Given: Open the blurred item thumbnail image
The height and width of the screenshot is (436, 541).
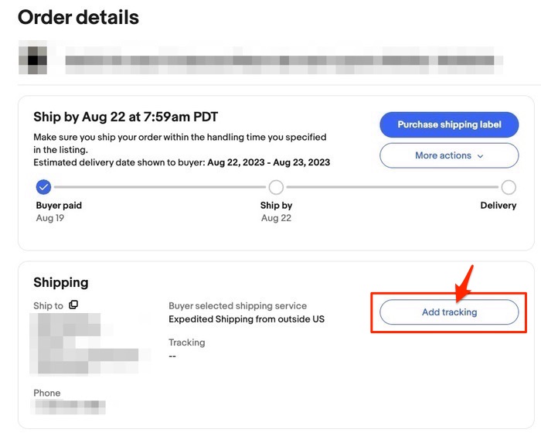Looking at the screenshot, I should coord(32,60).
